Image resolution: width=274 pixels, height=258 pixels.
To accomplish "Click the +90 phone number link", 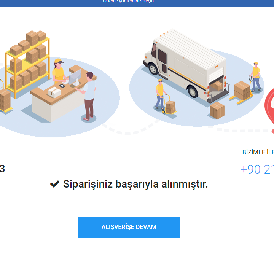I will (x=257, y=169).
